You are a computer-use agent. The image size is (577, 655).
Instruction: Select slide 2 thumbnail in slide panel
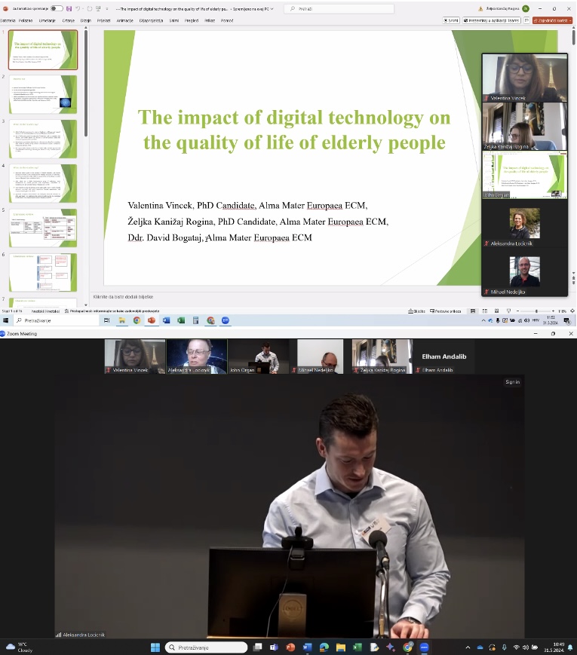[x=43, y=94]
